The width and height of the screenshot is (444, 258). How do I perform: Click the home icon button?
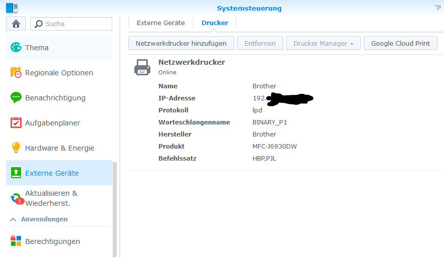pyautogui.click(x=16, y=24)
